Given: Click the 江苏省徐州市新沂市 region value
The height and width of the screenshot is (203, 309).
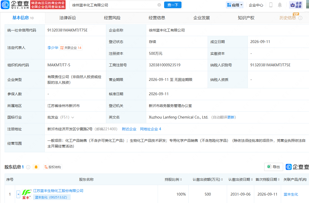Looking at the screenshot, I should point(63,106).
